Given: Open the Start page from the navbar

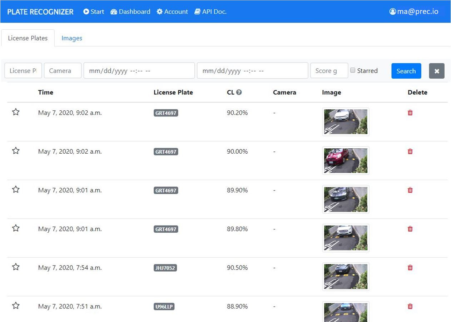Looking at the screenshot, I should click(x=93, y=11).
